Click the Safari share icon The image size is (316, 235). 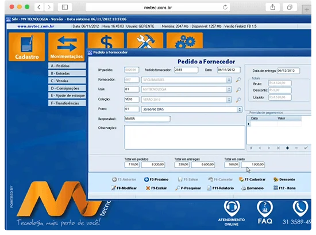pos(273,7)
